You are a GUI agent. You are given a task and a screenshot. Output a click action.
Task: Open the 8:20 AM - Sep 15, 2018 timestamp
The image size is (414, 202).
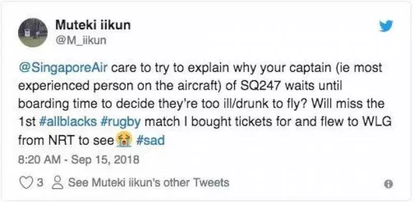point(79,159)
